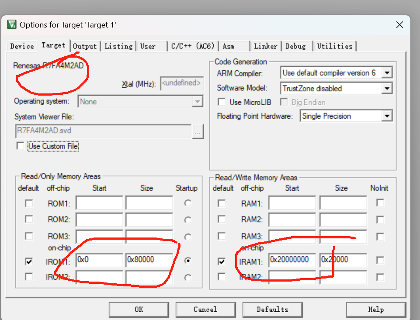This screenshot has height=320, width=420.
Task: Check the ROM1 default checkbox
Action: point(29,203)
